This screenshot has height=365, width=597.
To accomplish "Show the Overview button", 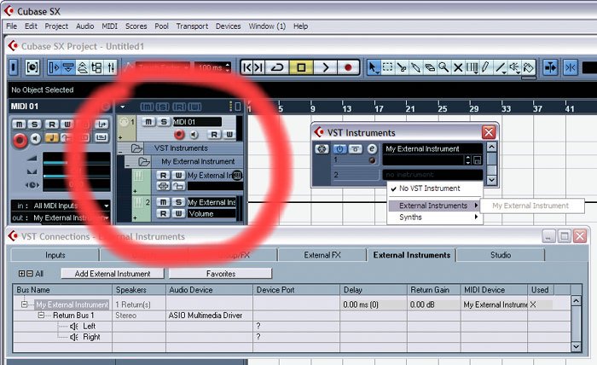I will point(82,67).
